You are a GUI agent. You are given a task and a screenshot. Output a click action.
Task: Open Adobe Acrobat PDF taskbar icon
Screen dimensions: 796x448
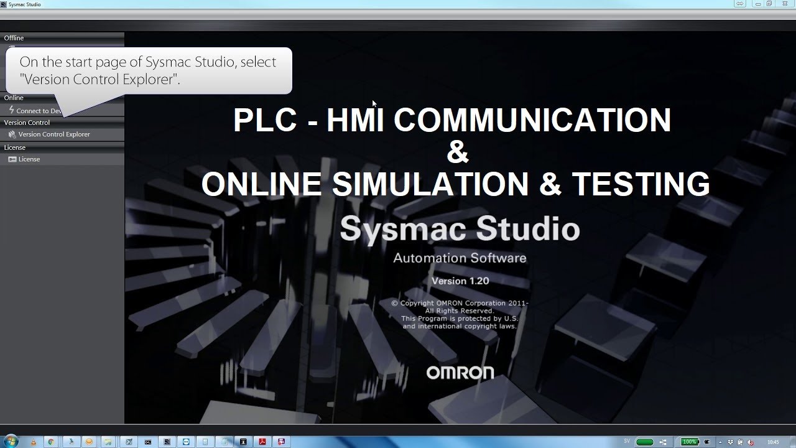point(262,442)
